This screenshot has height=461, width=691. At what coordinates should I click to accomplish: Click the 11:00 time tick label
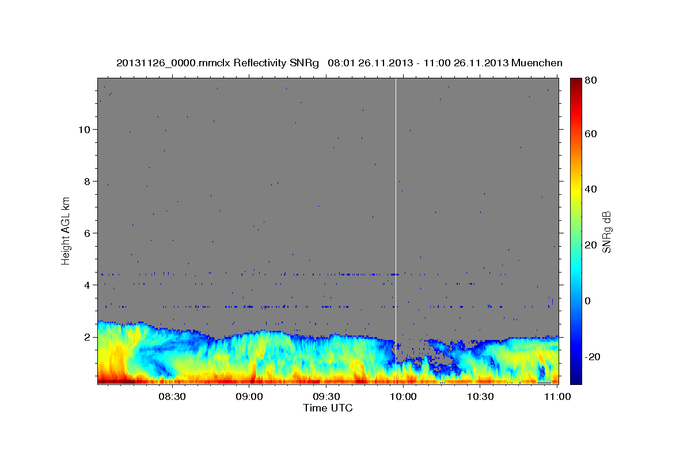click(557, 396)
